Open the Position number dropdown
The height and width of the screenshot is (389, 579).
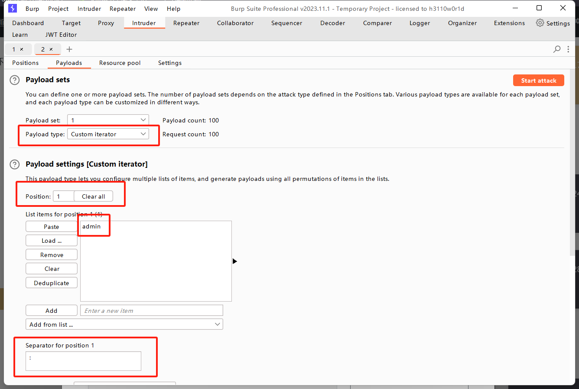pyautogui.click(x=63, y=196)
